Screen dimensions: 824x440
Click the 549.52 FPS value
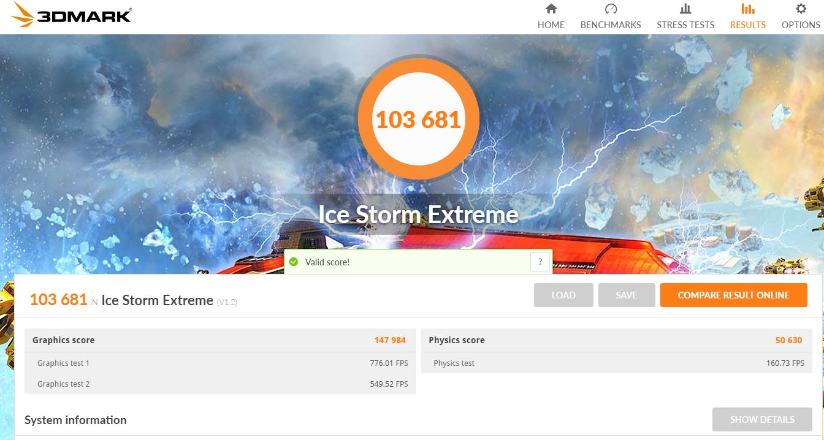pyautogui.click(x=389, y=384)
